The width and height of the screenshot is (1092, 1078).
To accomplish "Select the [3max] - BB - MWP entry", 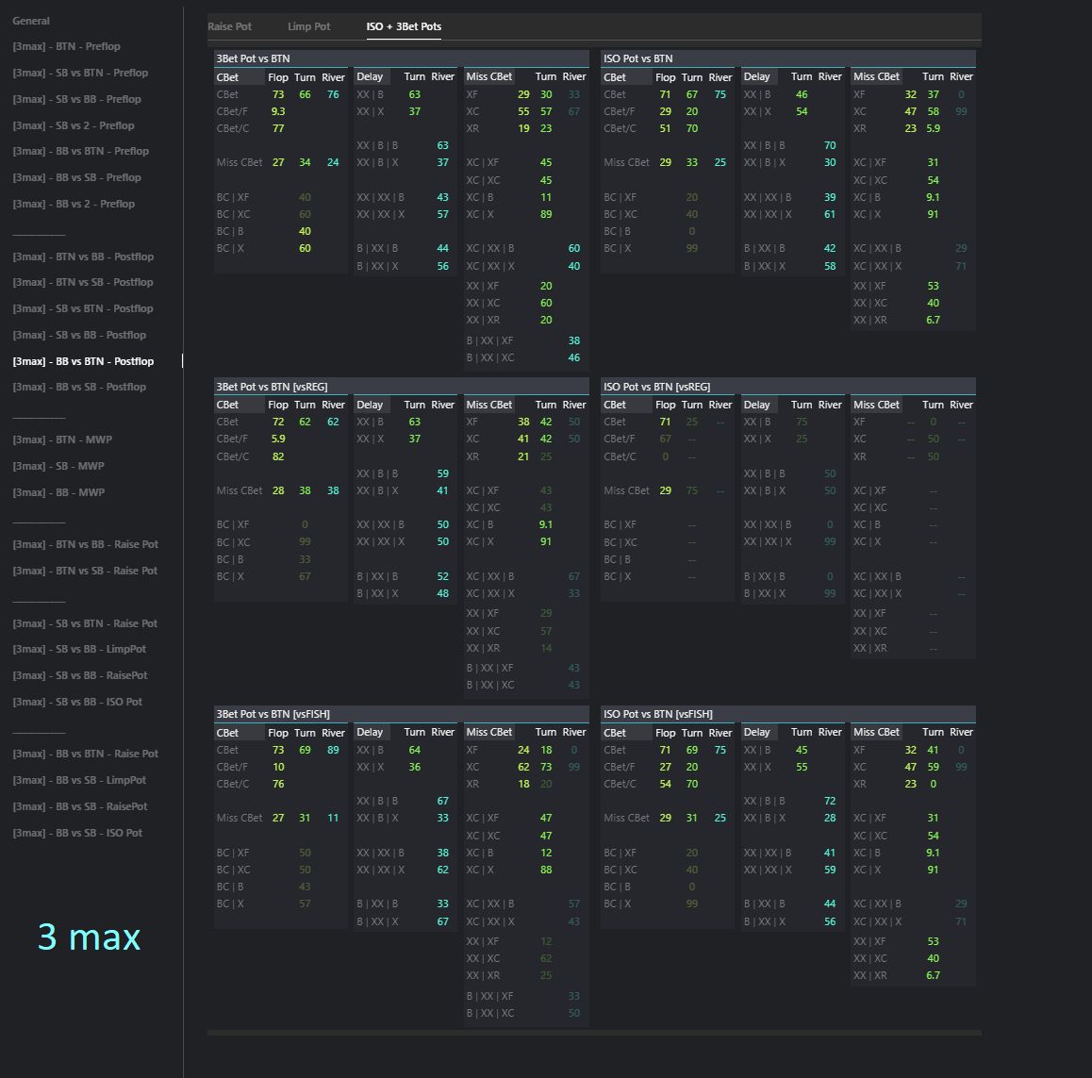I will click(x=58, y=492).
